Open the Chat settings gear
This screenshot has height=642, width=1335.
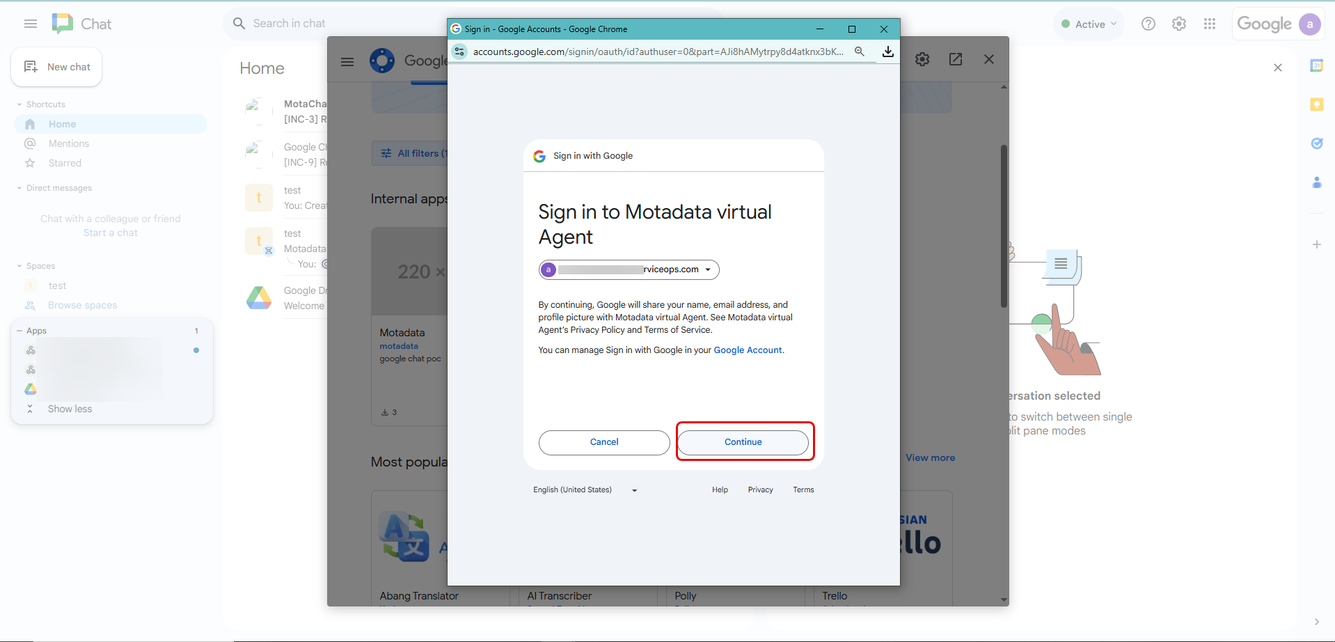point(1179,23)
